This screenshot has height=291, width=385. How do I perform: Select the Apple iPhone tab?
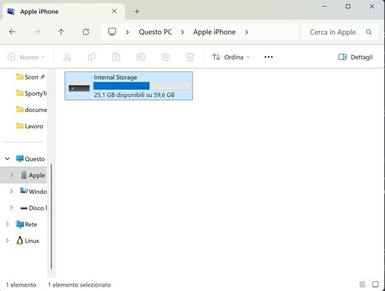pos(63,11)
